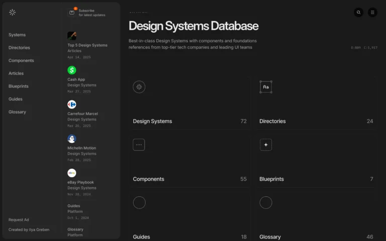Click the Design Systems card starburst icon

139,87
